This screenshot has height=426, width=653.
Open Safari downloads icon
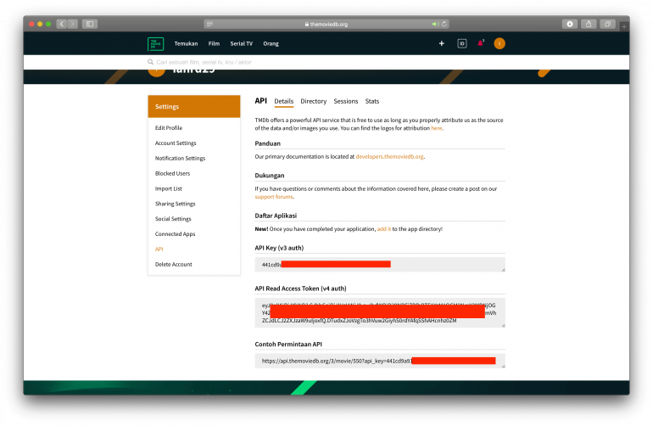coord(569,24)
